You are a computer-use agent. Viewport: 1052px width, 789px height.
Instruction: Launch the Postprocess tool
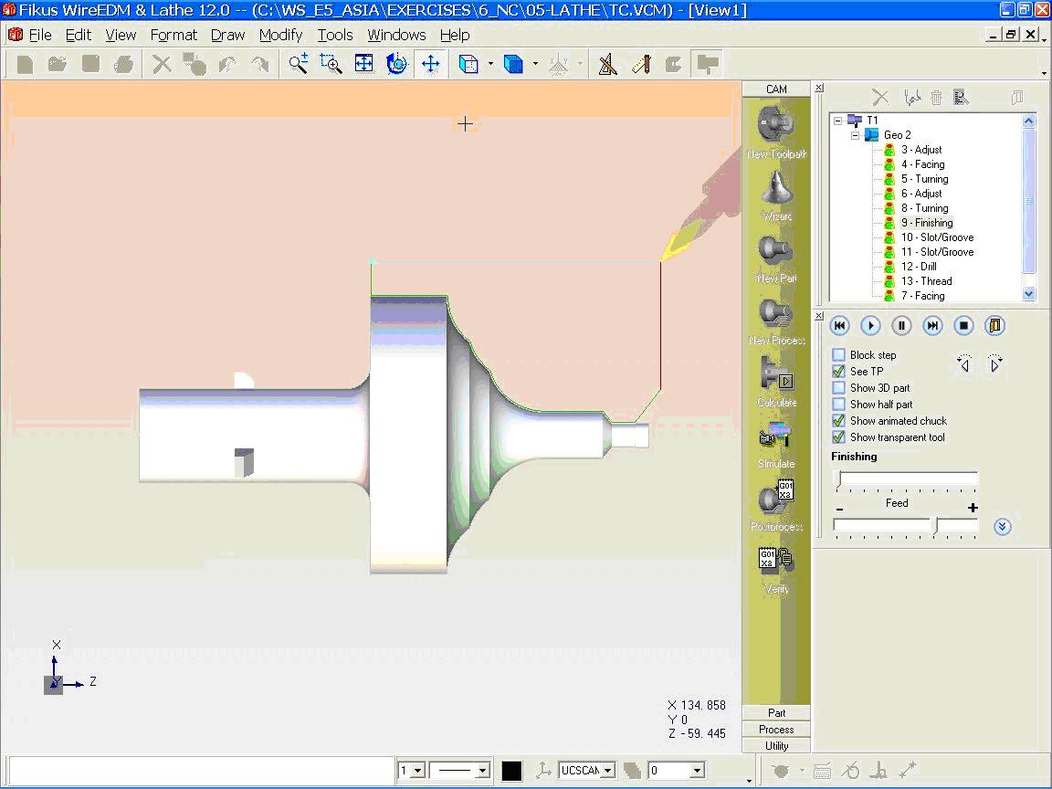pyautogui.click(x=776, y=498)
